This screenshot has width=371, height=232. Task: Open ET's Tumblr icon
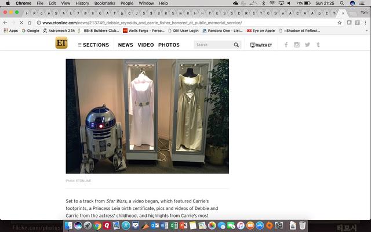click(x=318, y=45)
